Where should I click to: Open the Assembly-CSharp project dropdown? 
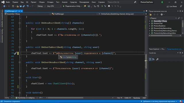[x=28, y=14]
